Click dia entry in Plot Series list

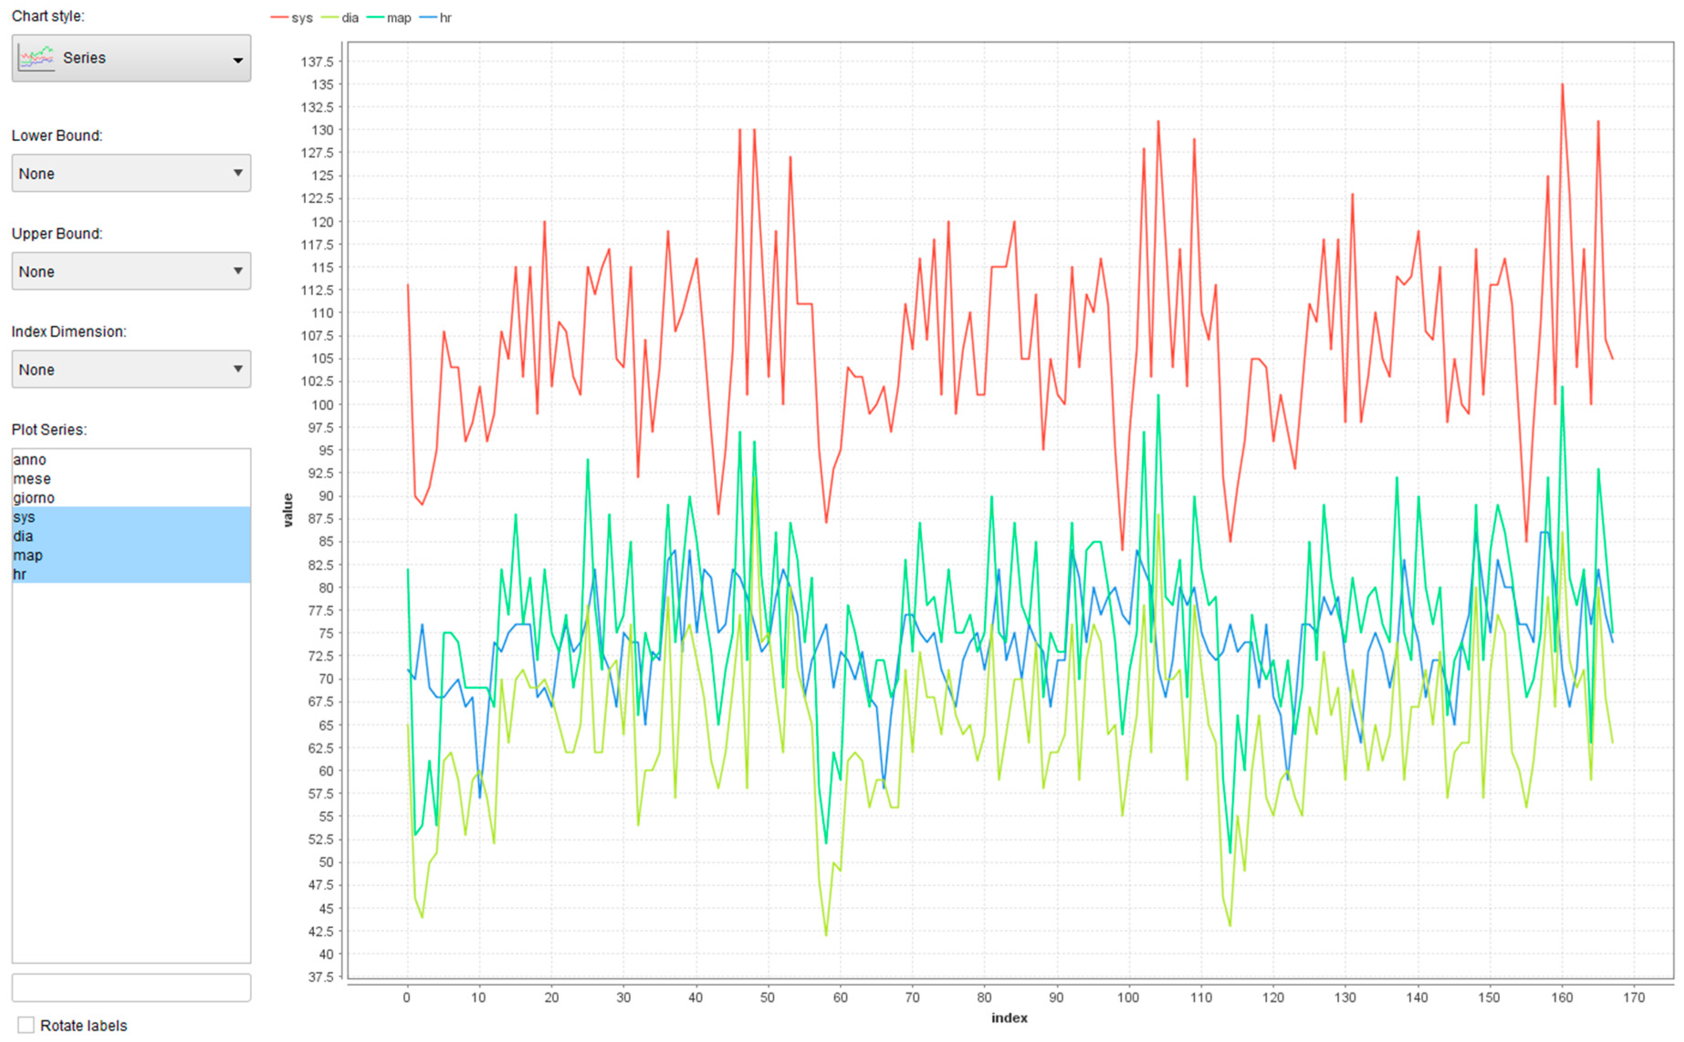(23, 536)
